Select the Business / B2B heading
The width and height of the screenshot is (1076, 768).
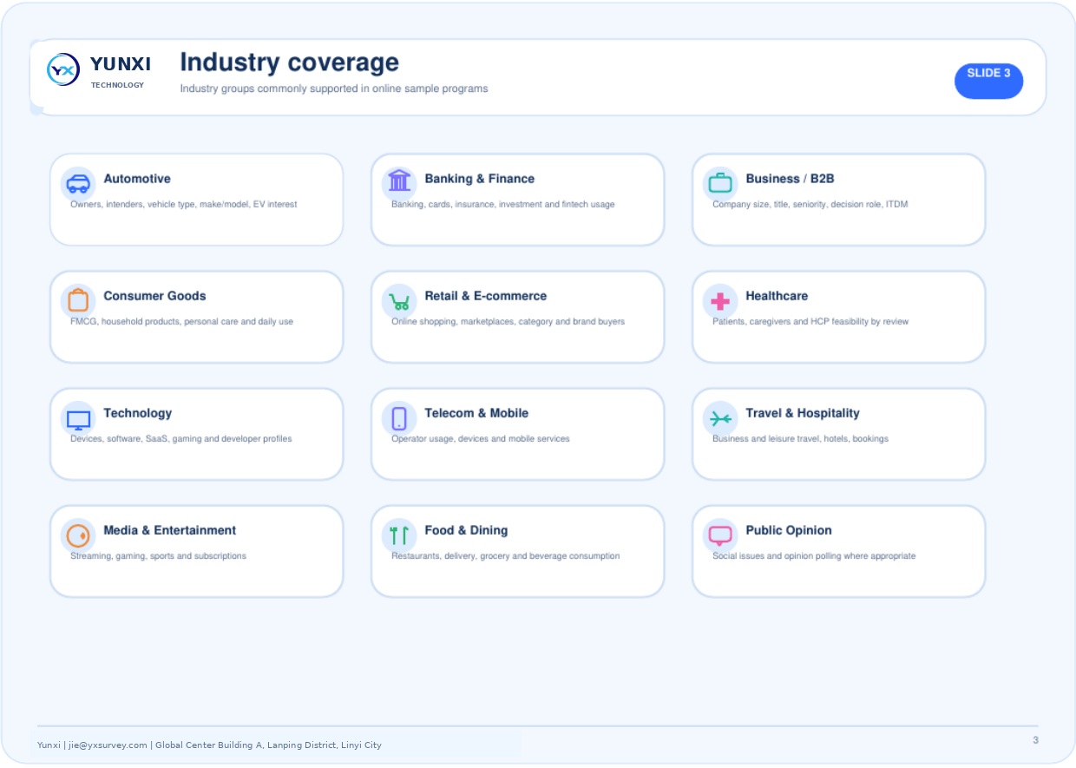(790, 179)
